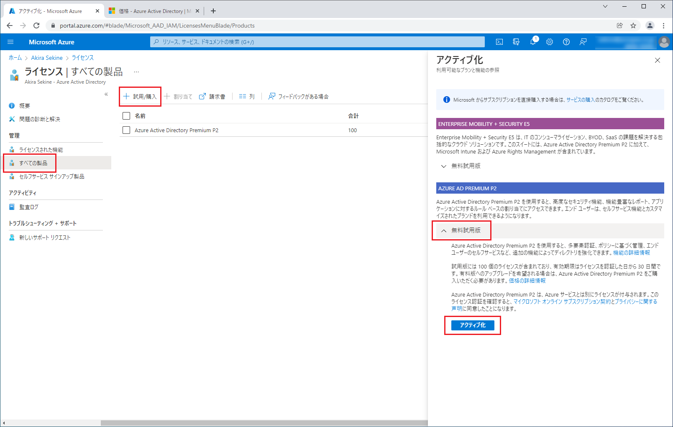
Task: Open the feedback icon in the top bar
Action: [583, 42]
